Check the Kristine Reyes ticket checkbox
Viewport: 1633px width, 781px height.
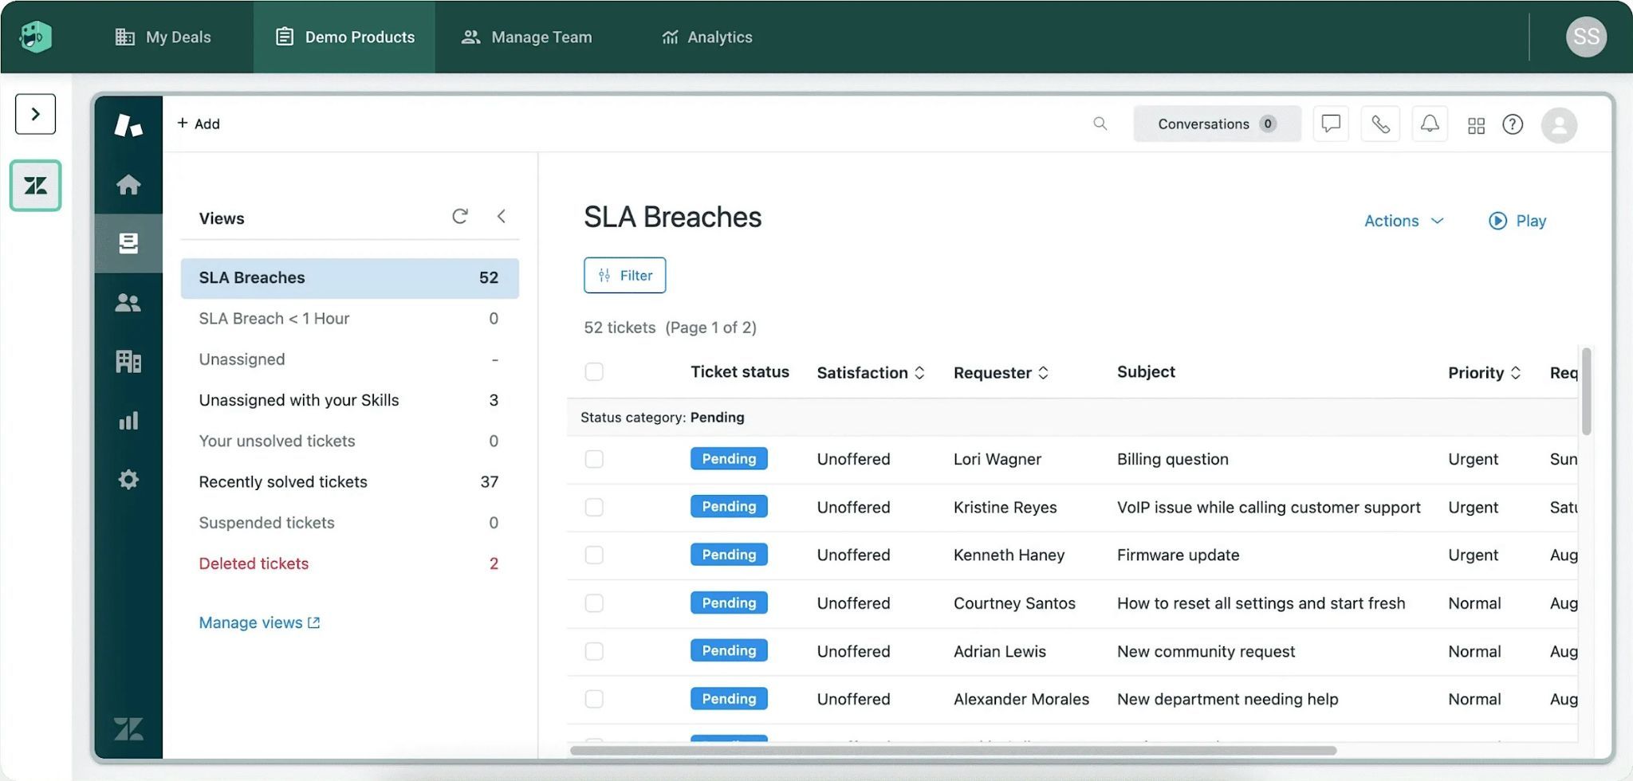pos(594,508)
